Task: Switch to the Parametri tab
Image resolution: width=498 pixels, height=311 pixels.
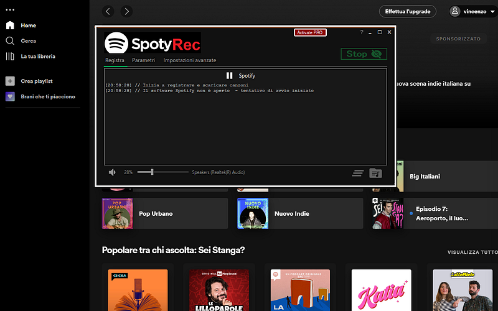Action: [x=144, y=60]
